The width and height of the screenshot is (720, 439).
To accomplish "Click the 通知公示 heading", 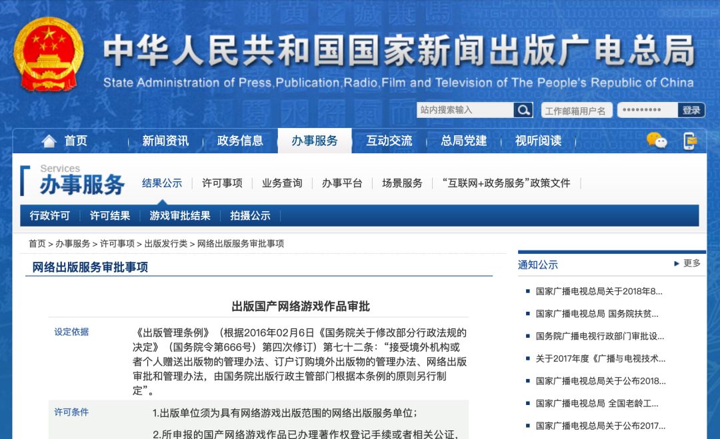I will point(538,264).
